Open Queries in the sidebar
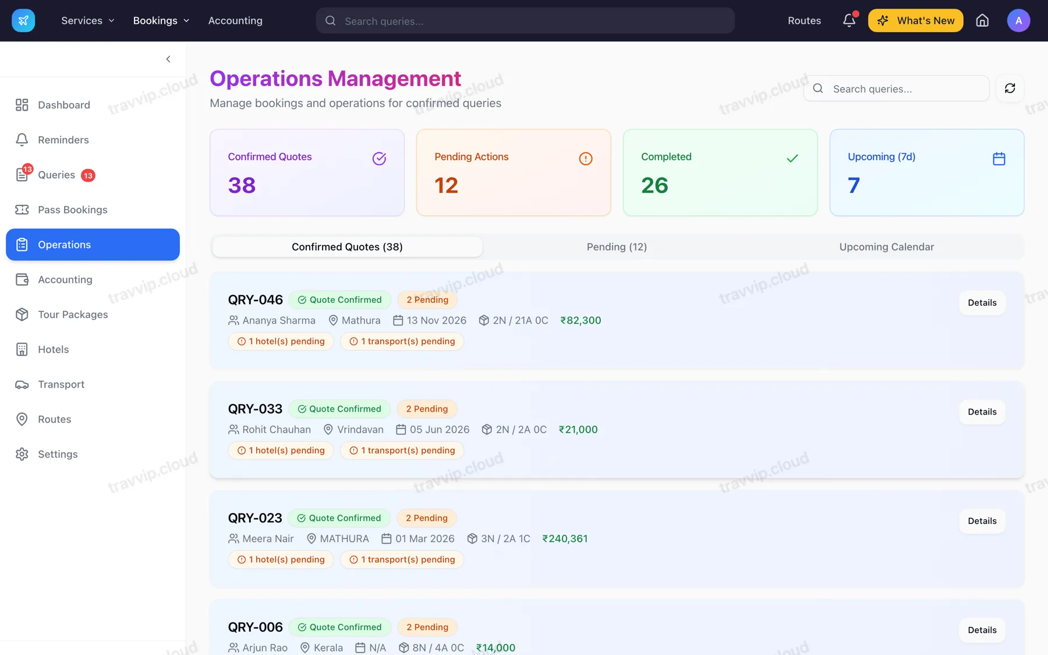Viewport: 1048px width, 655px height. (x=93, y=175)
